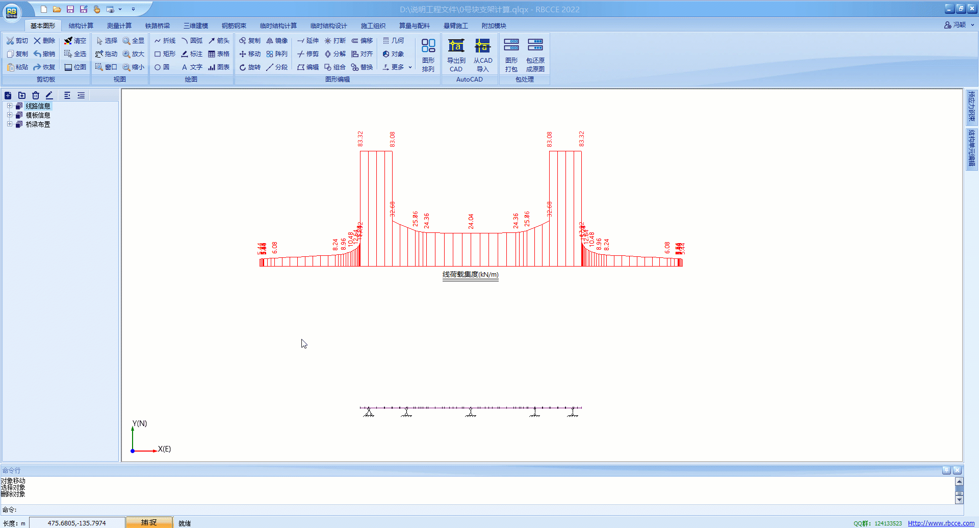
Task: Open the rbcce.com website link
Action: pyautogui.click(x=941, y=523)
